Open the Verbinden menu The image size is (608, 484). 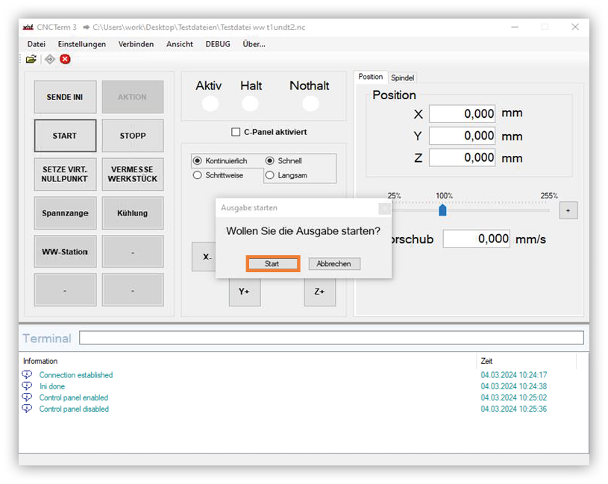click(x=136, y=44)
